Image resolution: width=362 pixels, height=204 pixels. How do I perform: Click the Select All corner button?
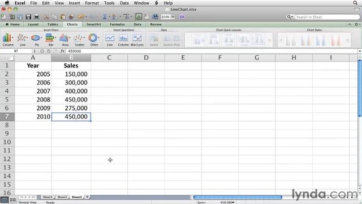click(7, 58)
